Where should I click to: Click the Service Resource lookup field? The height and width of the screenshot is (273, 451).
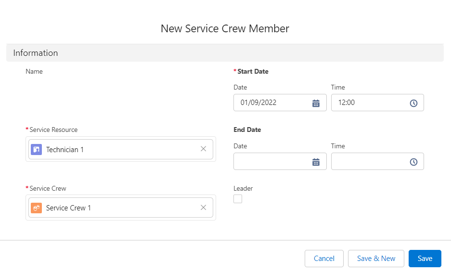click(120, 149)
